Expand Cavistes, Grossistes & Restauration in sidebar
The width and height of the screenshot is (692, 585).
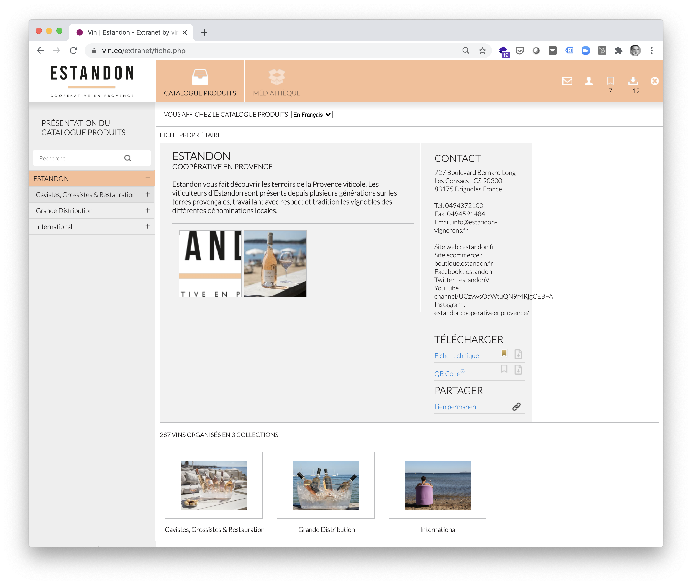click(x=148, y=194)
